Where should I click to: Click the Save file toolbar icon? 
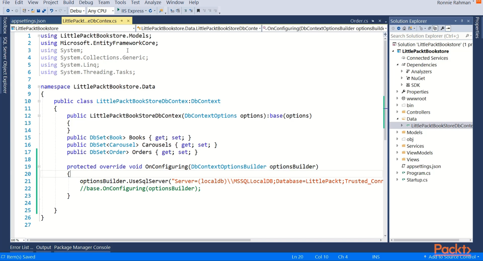tap(39, 10)
